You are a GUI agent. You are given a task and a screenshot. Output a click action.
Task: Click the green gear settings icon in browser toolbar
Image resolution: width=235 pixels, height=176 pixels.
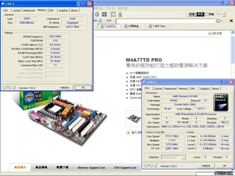pyautogui.click(x=97, y=14)
